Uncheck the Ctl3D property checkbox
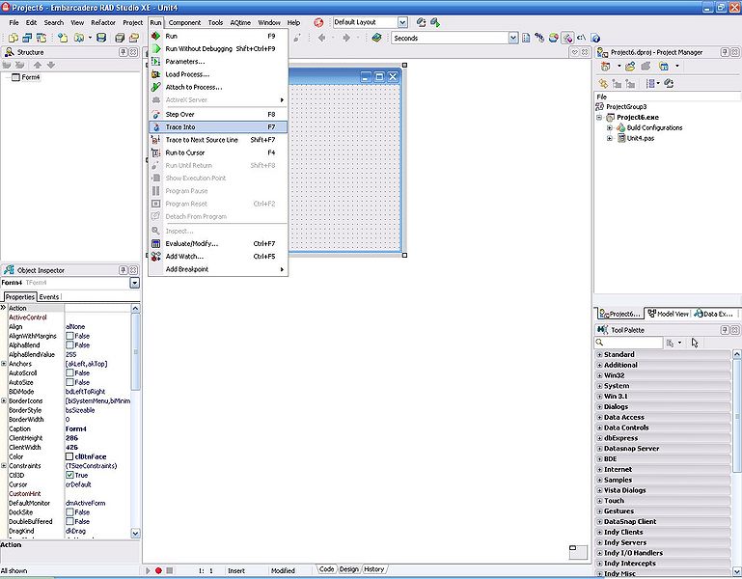Image resolution: width=742 pixels, height=579 pixels. [x=70, y=475]
